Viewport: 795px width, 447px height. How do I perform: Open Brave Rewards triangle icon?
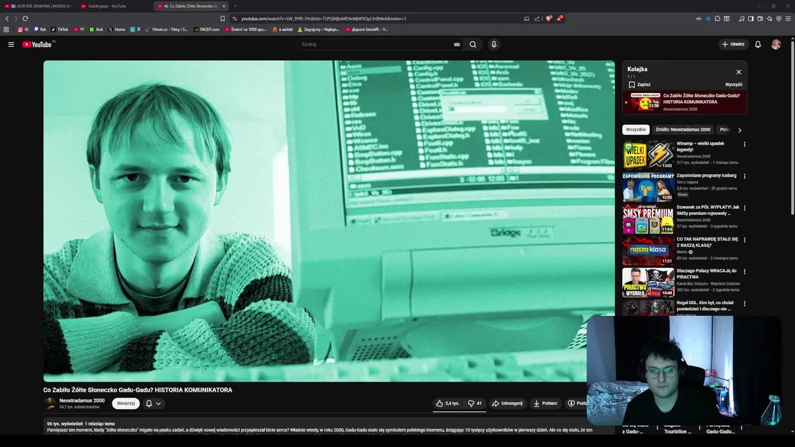coord(559,19)
